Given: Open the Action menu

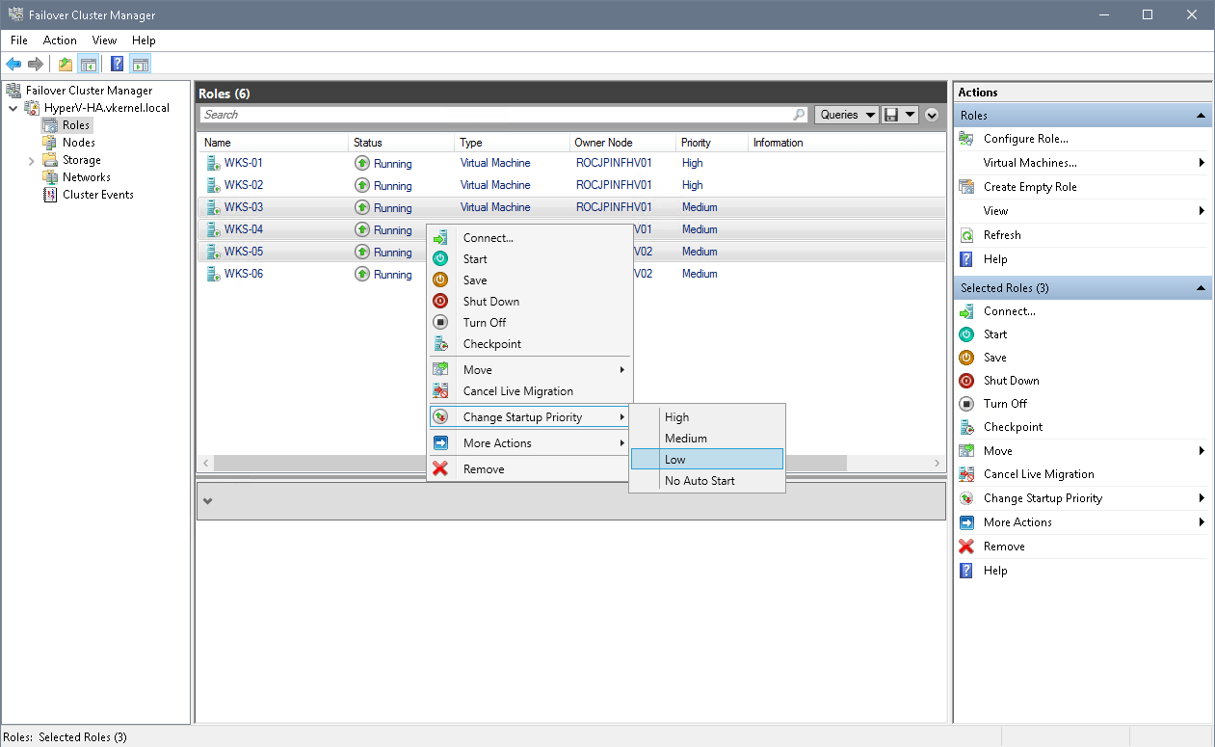Looking at the screenshot, I should click(60, 40).
